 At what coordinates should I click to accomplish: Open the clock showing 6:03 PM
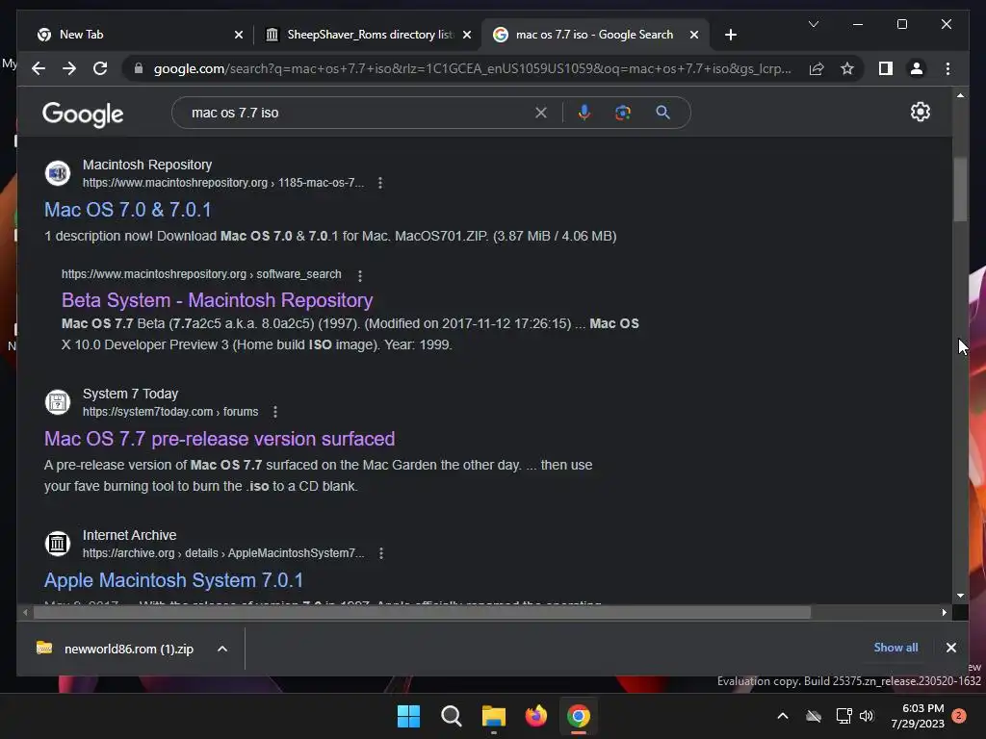click(x=918, y=716)
